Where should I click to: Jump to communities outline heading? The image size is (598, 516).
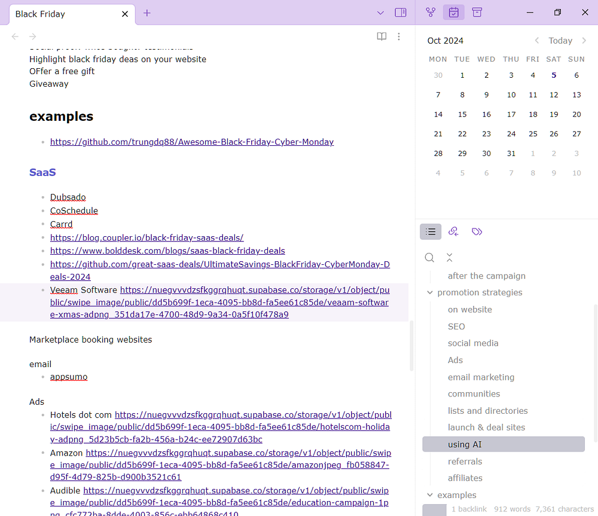pyautogui.click(x=474, y=394)
